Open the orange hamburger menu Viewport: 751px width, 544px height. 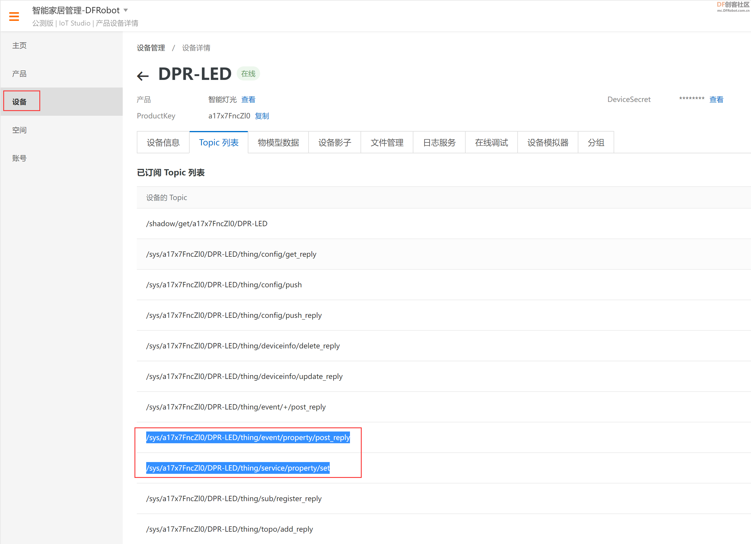click(x=14, y=16)
